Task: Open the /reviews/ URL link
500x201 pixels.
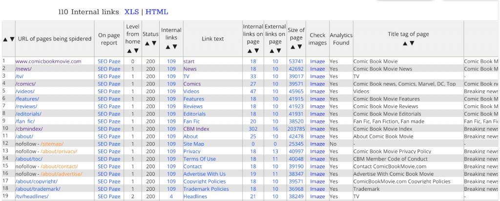Action: coord(26,106)
